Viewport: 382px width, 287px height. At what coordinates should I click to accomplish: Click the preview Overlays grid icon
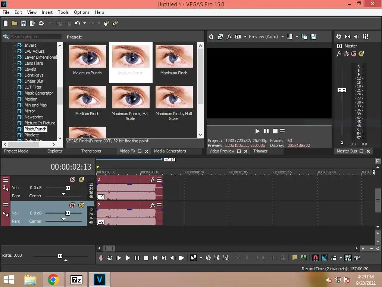click(289, 37)
